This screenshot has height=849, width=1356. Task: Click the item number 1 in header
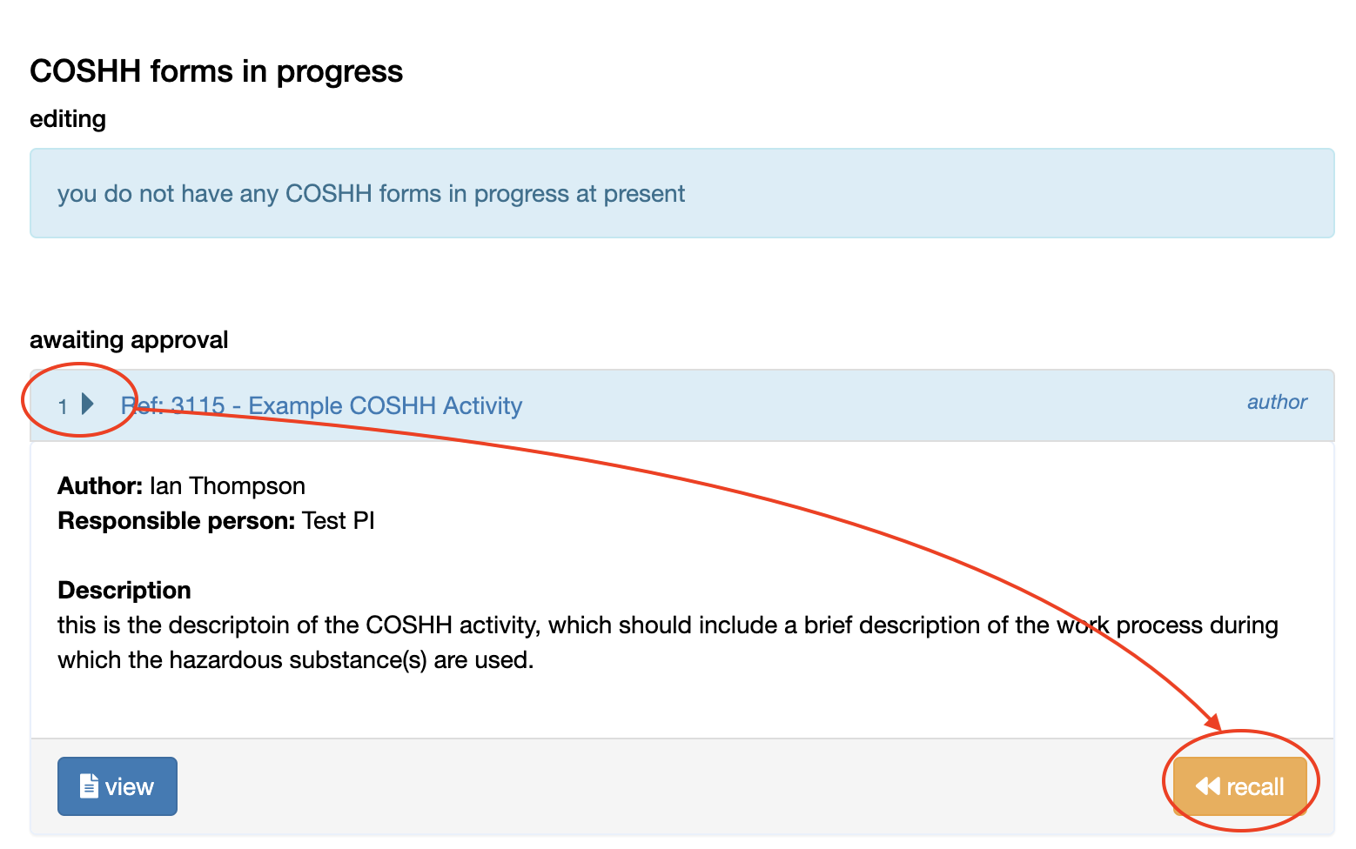(63, 406)
